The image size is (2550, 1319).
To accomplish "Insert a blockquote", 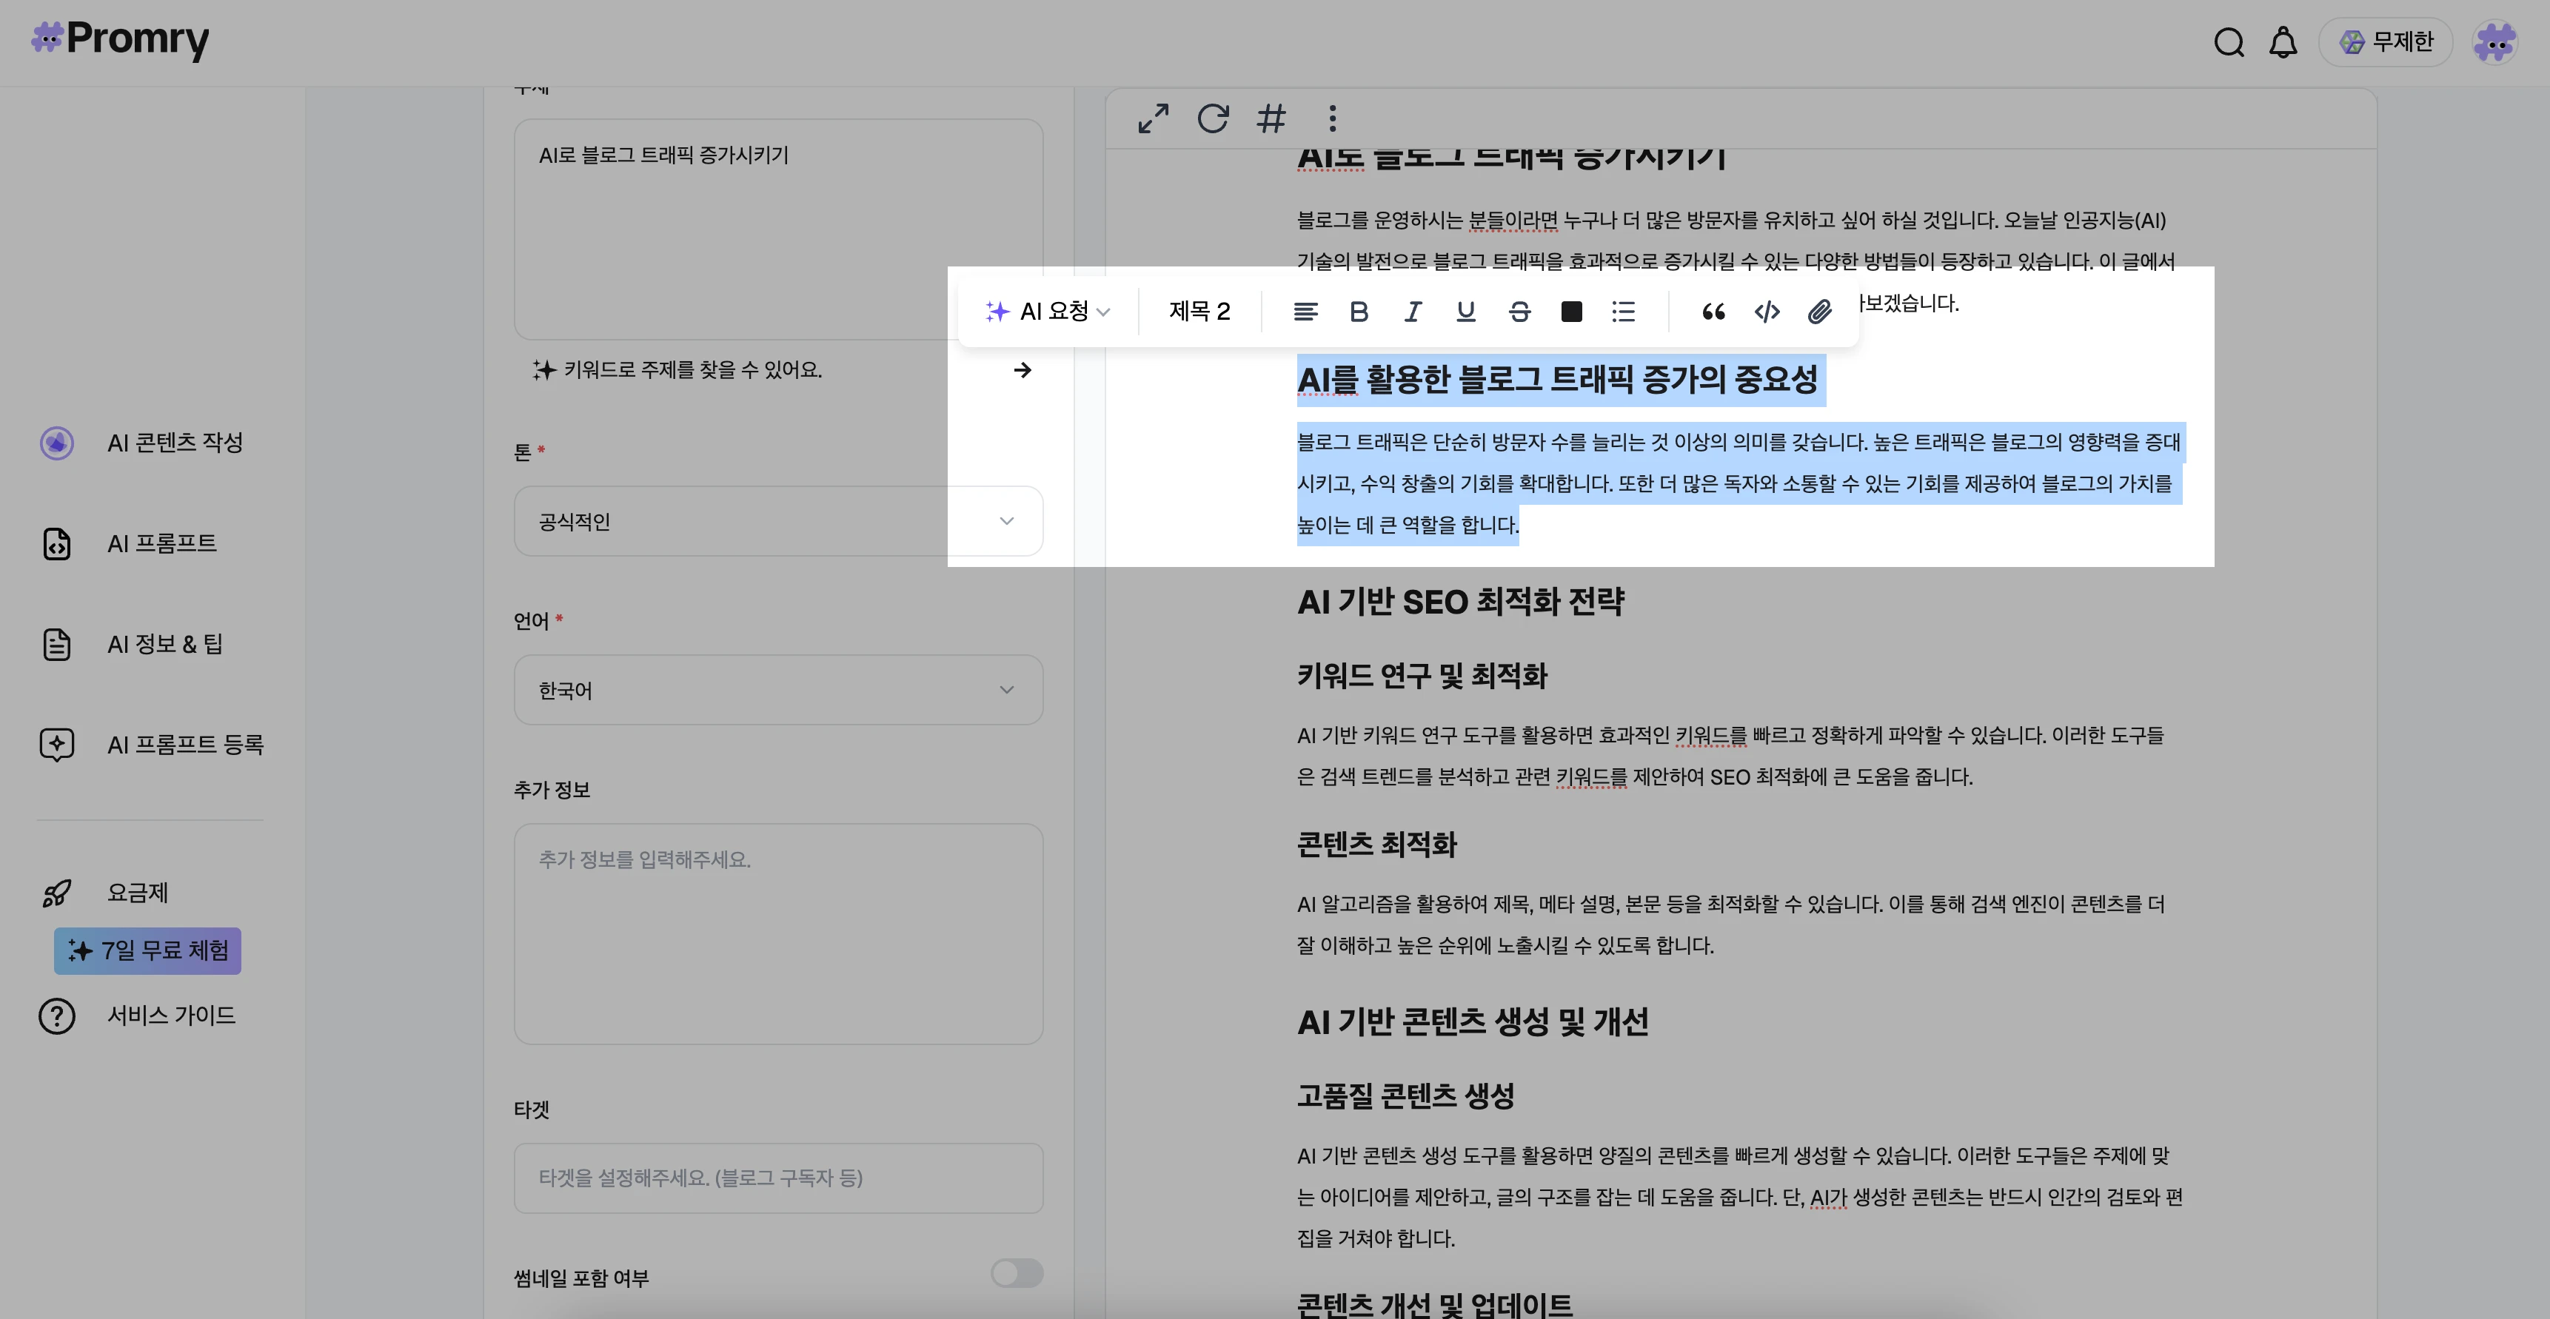I will coord(1713,312).
